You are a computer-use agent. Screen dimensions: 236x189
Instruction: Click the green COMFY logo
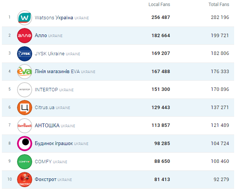(x=25, y=162)
